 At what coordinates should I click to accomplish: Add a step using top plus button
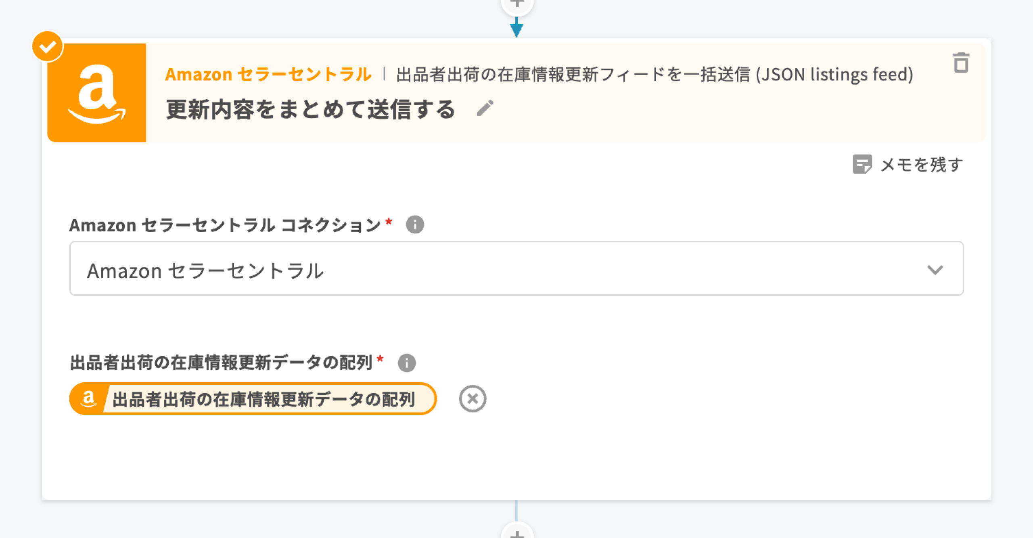click(x=517, y=4)
